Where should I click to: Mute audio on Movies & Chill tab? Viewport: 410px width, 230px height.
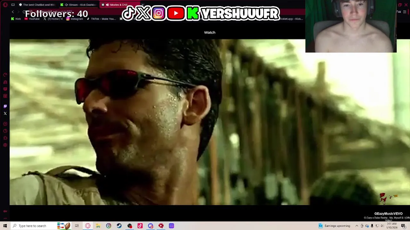click(x=107, y=5)
